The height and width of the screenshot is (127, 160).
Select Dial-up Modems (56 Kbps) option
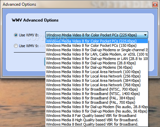(97, 67)
